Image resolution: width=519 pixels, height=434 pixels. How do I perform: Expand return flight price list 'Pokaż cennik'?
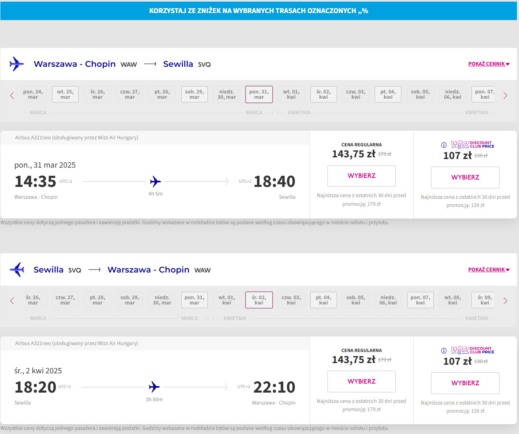pyautogui.click(x=489, y=270)
